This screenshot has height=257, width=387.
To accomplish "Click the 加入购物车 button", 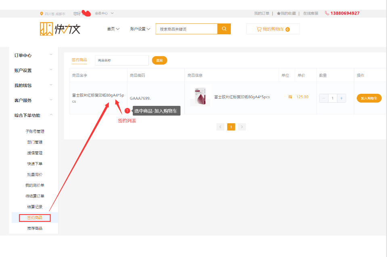I will (x=369, y=98).
